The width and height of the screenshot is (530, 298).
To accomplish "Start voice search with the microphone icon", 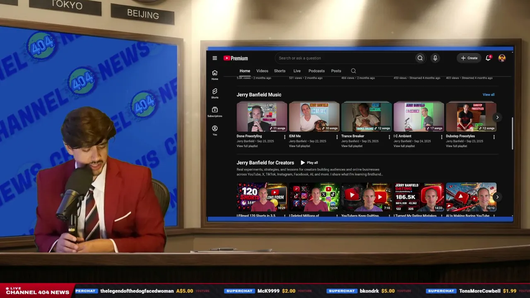I will click(435, 58).
